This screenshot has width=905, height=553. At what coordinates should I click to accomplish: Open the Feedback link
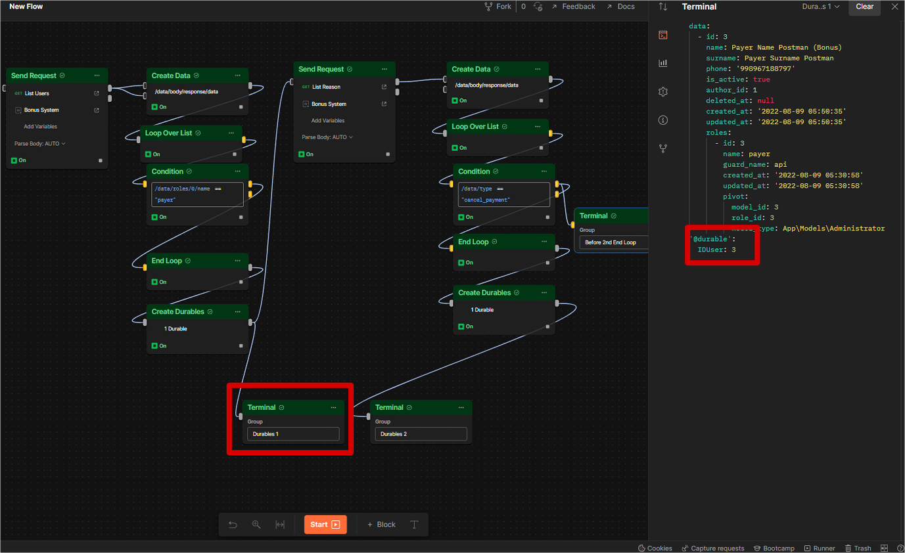coord(573,7)
